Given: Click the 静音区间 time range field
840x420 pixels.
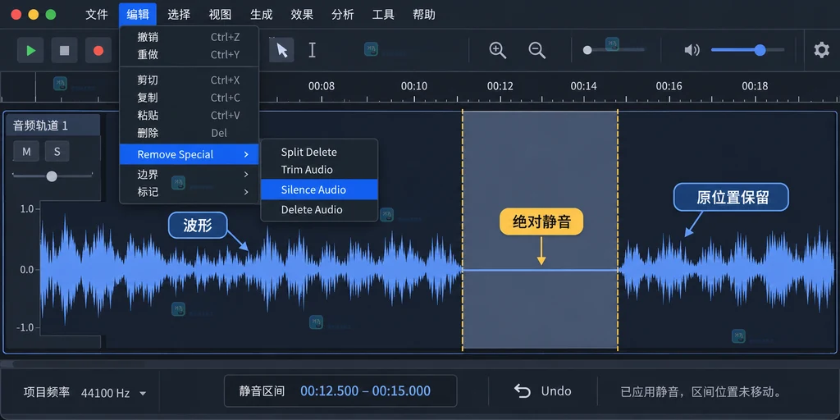Looking at the screenshot, I should point(340,391).
